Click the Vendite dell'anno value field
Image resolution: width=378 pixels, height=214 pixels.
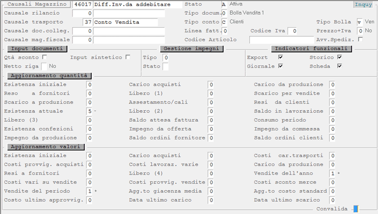(332, 173)
